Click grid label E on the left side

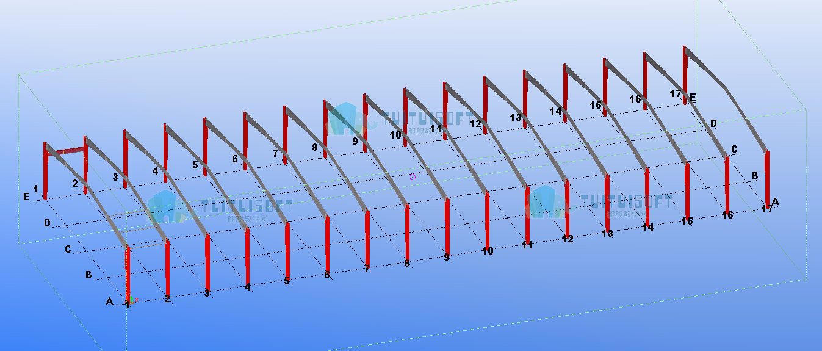(x=26, y=197)
